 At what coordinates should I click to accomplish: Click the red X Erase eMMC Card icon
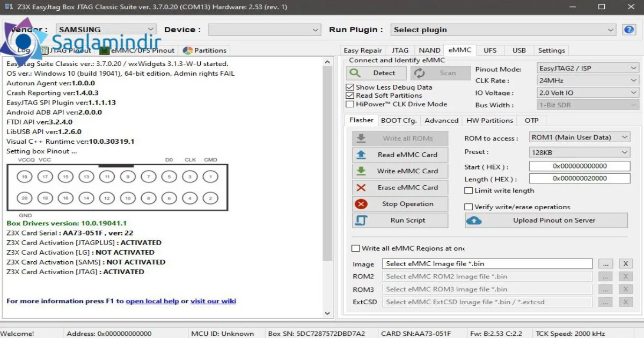[361, 188]
